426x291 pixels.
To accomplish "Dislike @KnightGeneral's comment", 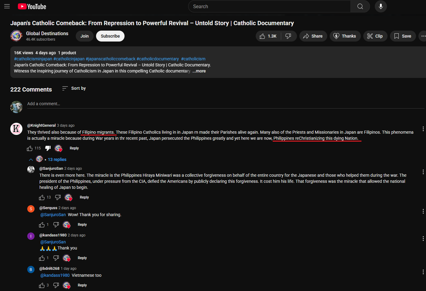I will click(48, 148).
